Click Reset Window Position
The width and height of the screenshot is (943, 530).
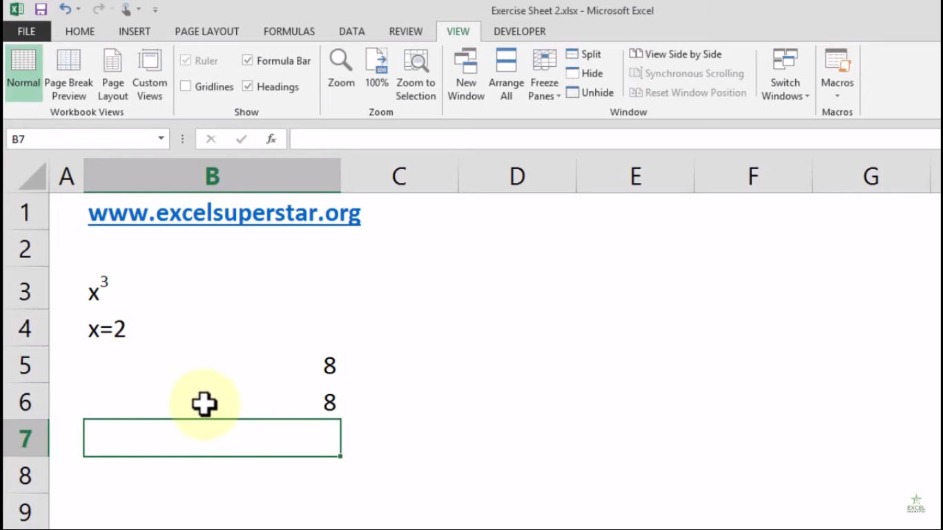pos(688,92)
